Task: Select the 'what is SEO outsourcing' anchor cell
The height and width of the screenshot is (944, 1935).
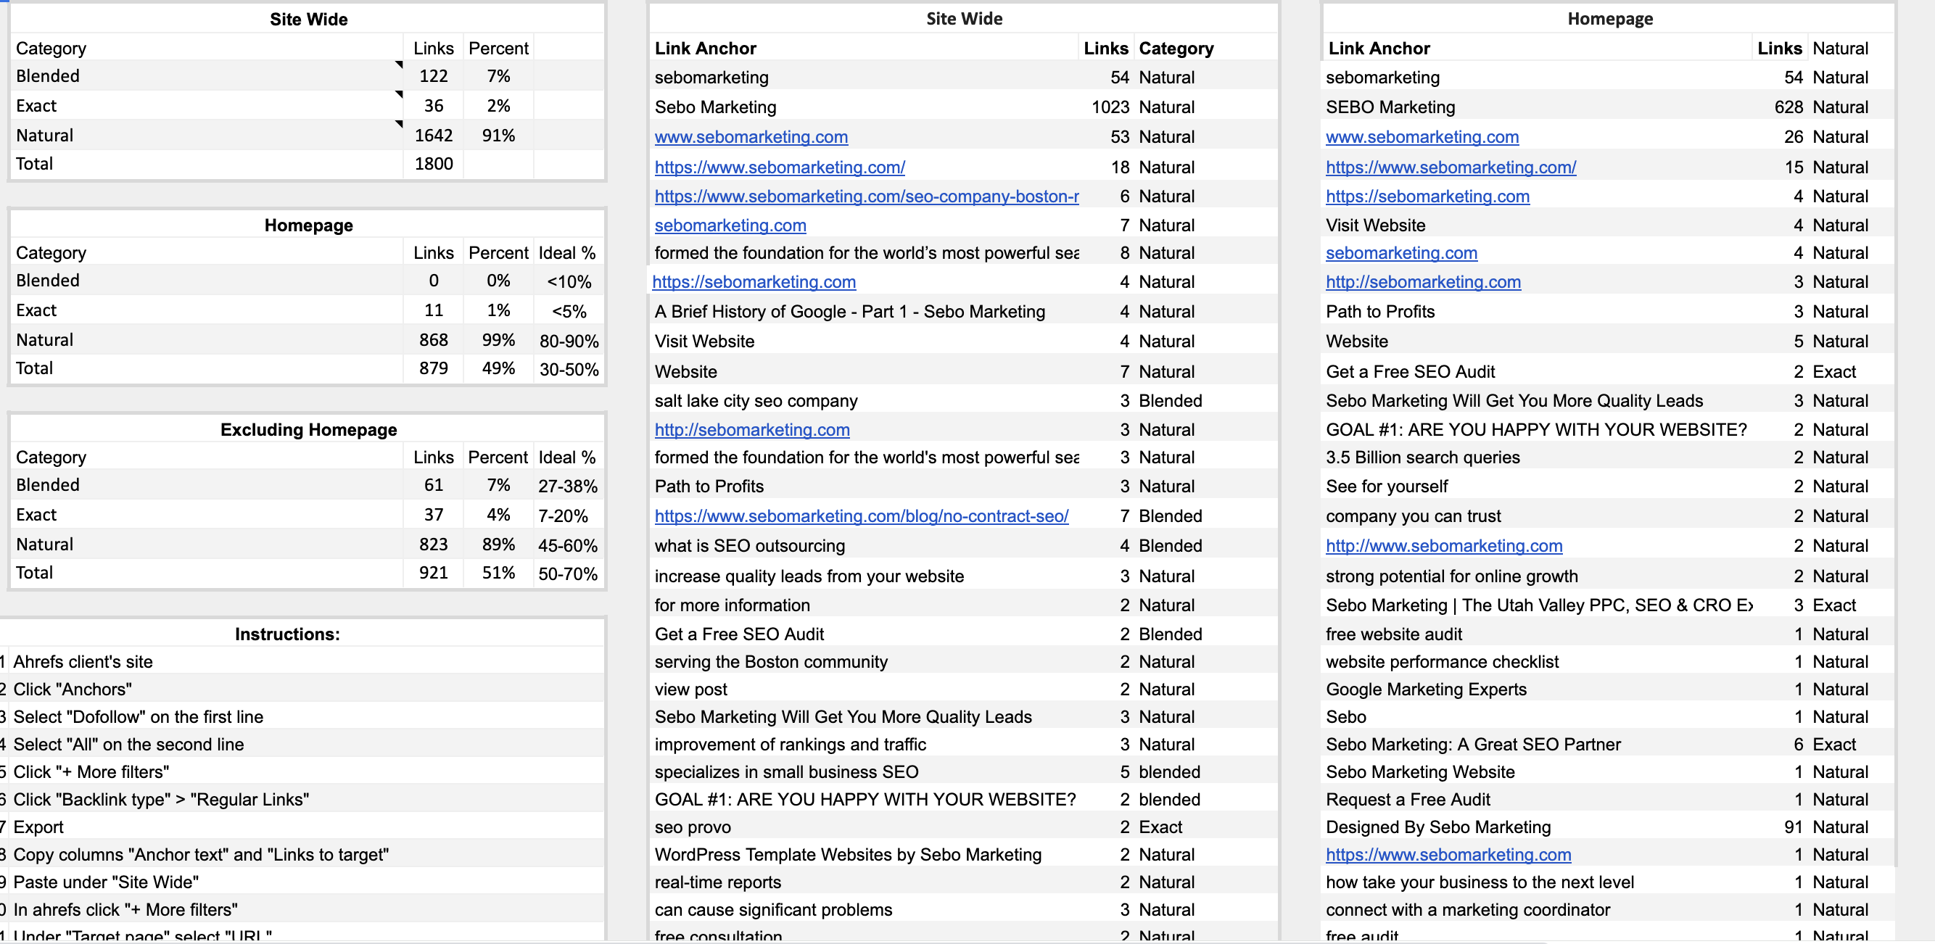Action: [x=865, y=546]
